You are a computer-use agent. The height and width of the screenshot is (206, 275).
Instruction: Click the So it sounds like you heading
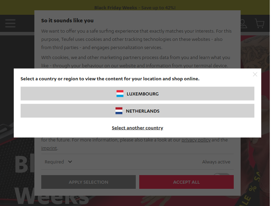coord(67,21)
